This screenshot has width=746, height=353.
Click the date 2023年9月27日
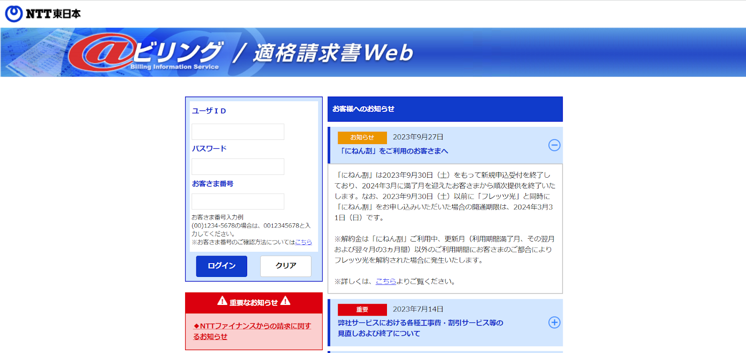tap(418, 137)
